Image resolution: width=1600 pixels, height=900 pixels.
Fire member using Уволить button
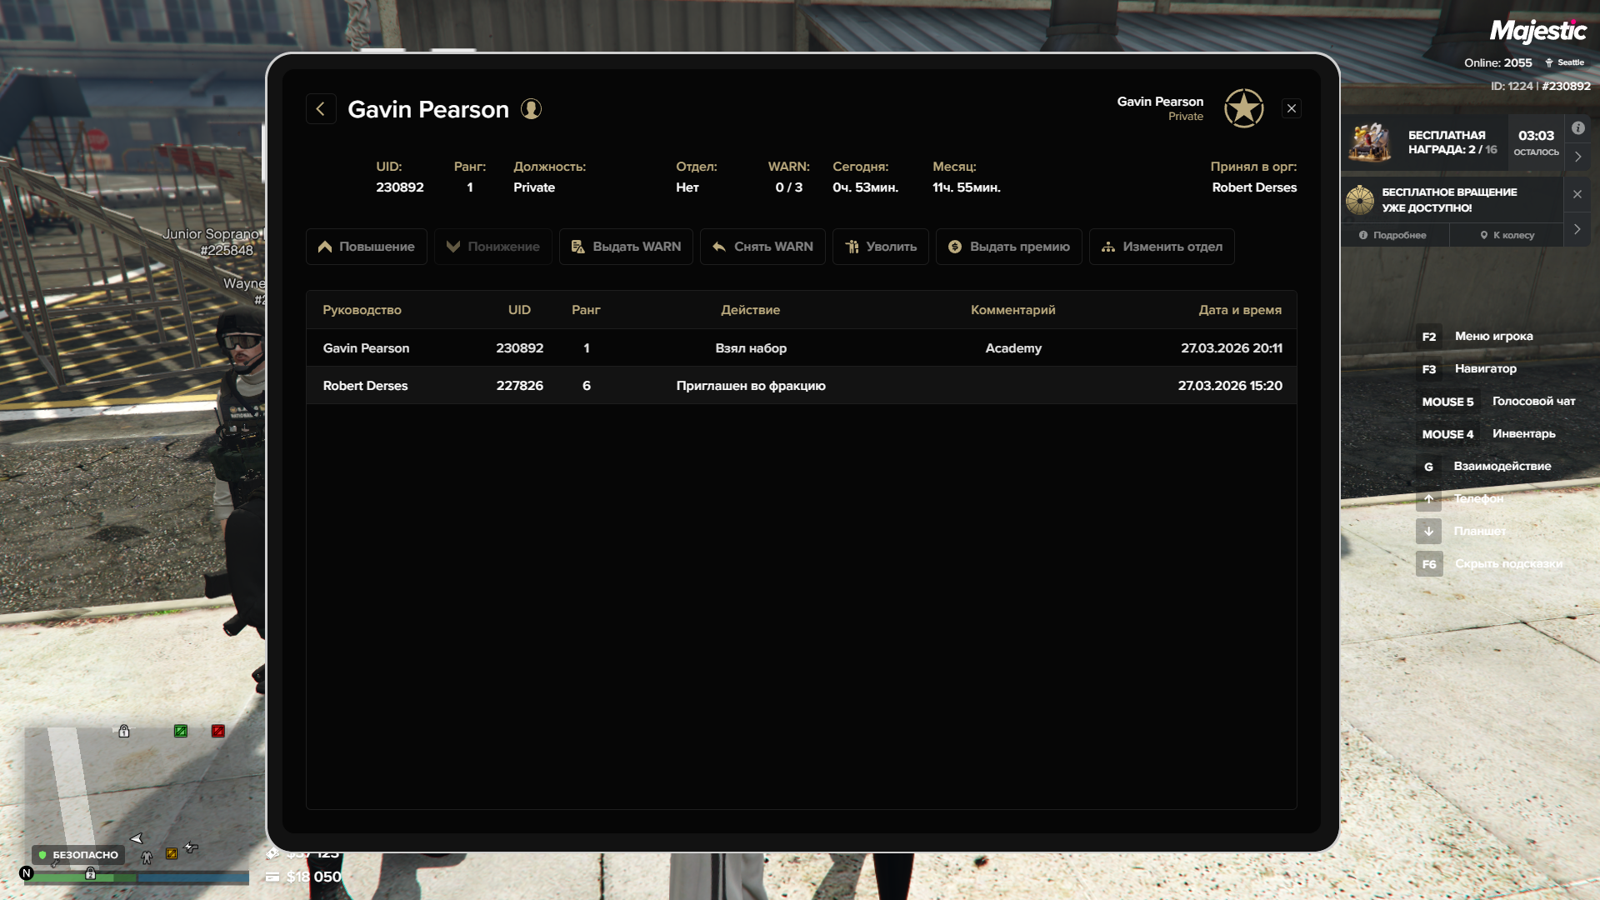[x=880, y=247]
